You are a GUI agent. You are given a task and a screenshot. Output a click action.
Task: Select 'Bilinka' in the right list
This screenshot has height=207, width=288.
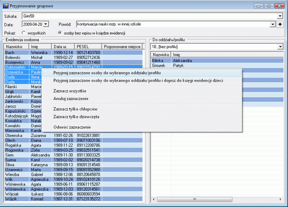click(x=217, y=61)
